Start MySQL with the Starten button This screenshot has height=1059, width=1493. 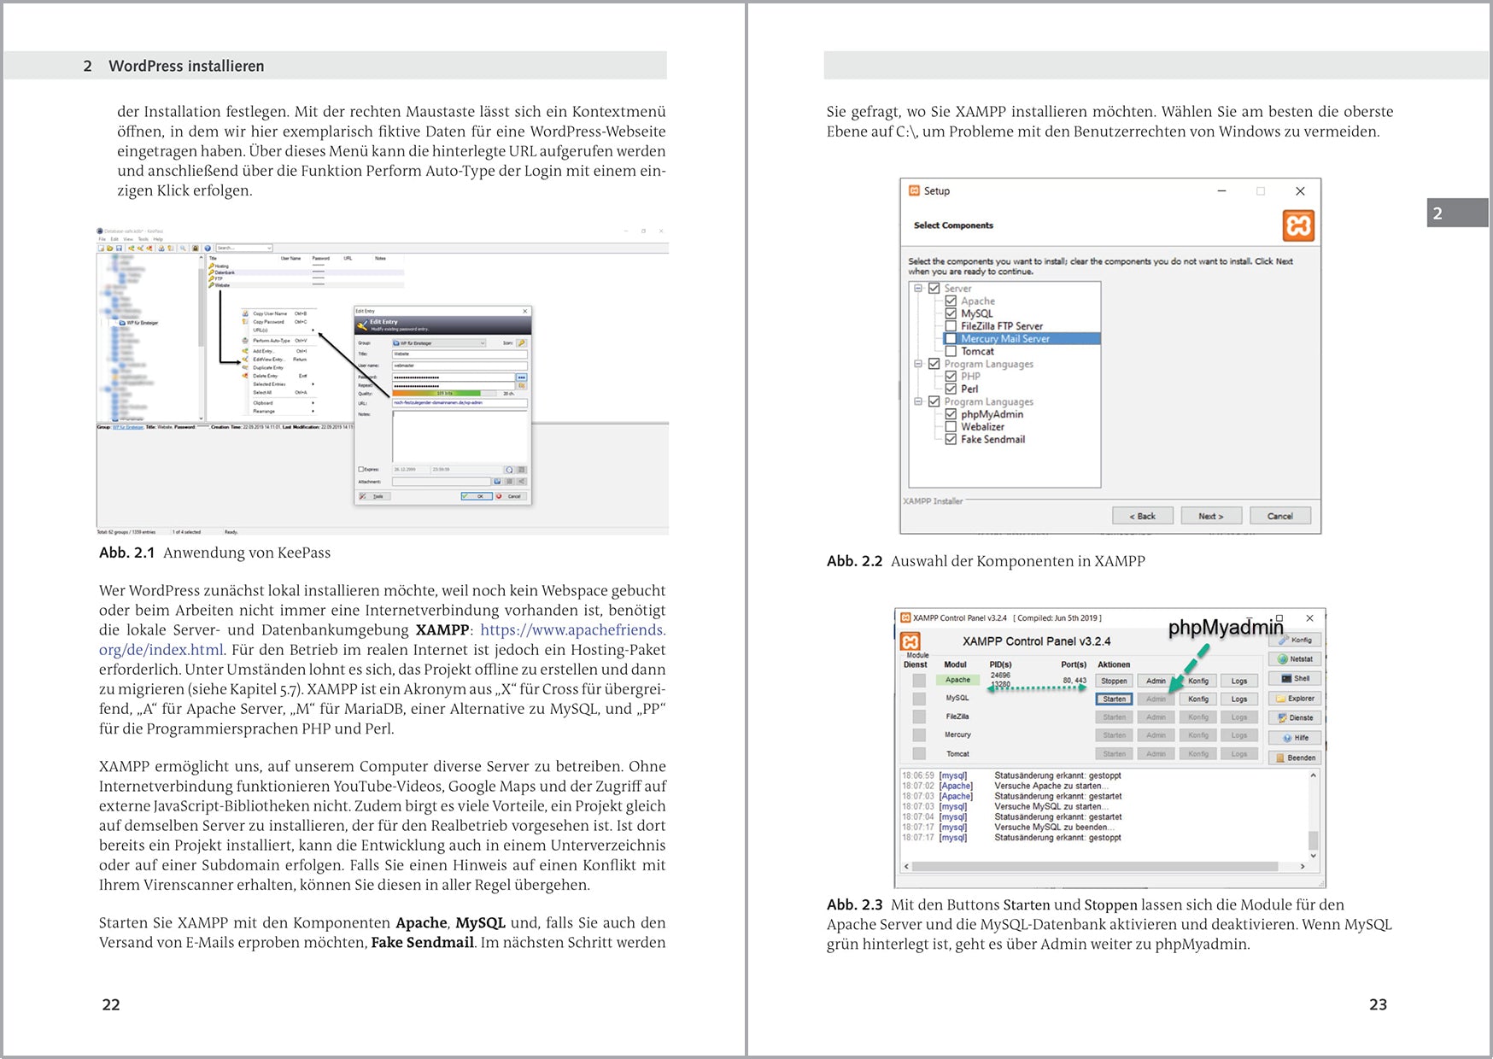pos(1114,699)
